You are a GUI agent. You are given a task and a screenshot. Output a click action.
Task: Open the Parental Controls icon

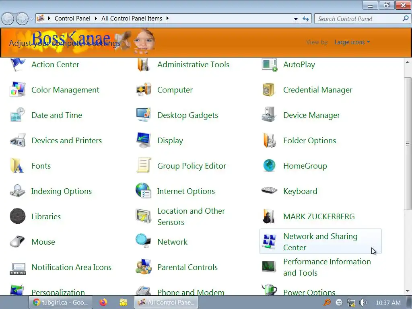tap(144, 267)
